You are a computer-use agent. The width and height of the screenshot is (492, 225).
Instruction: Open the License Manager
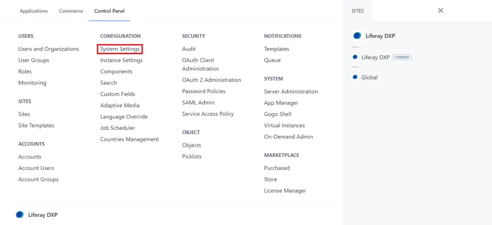[x=285, y=190]
